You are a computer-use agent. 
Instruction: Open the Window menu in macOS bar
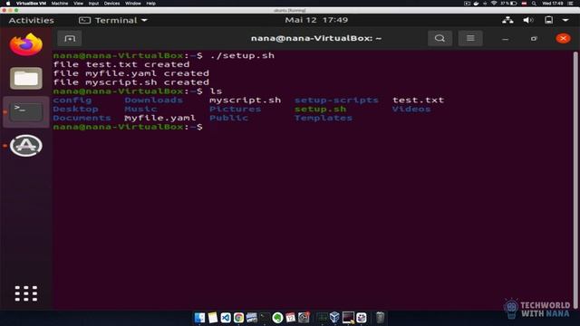(x=133, y=4)
